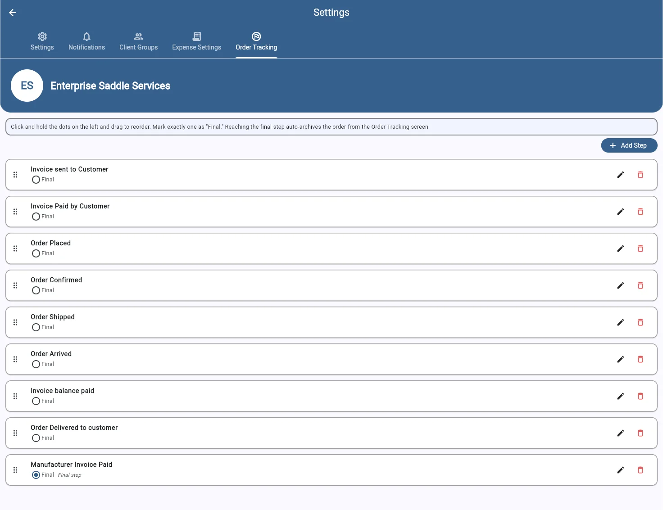Click the ES company avatar
Screen dimensions: 663x510
pyautogui.click(x=27, y=86)
